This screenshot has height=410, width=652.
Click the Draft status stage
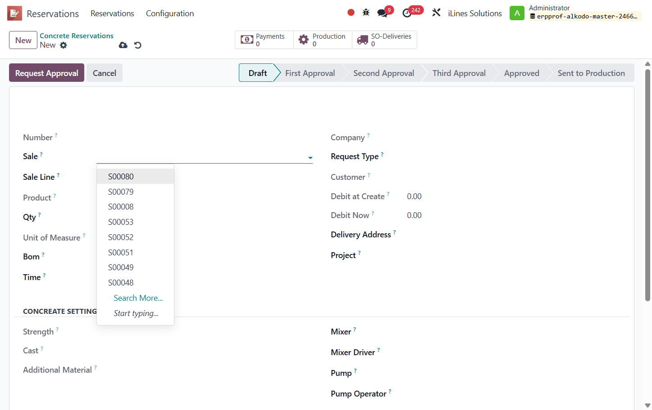(x=257, y=73)
